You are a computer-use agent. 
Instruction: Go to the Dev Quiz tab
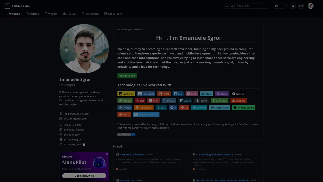tap(70, 14)
